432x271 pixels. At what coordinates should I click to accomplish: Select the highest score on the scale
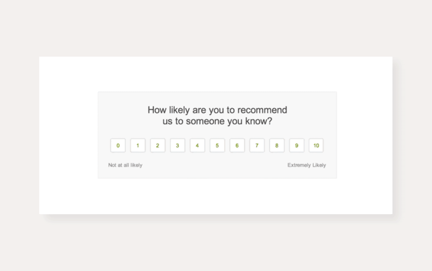(x=316, y=145)
